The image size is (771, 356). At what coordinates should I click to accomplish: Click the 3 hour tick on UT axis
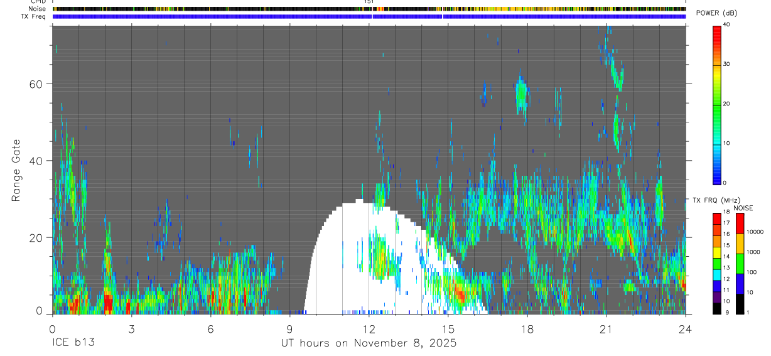pos(131,329)
